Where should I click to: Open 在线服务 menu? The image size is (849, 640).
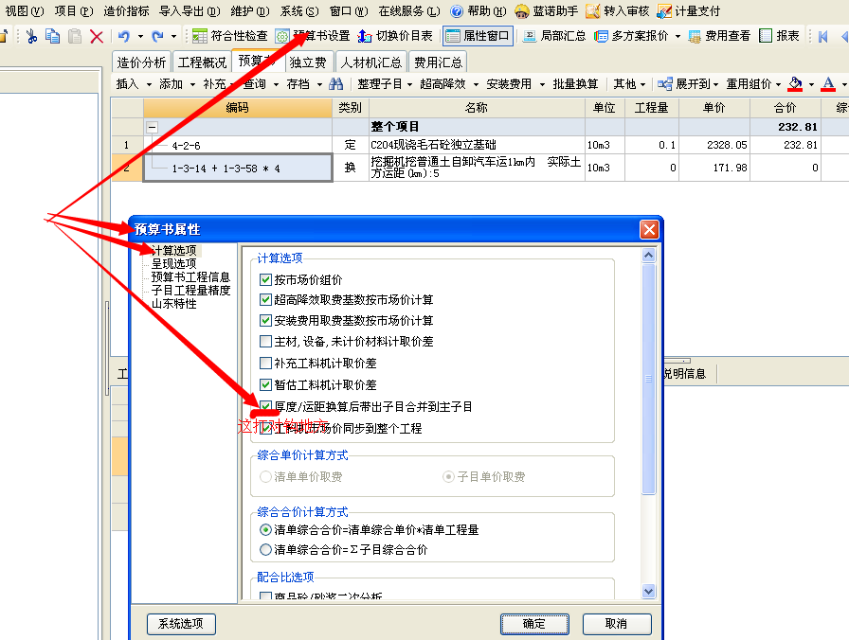coord(409,10)
